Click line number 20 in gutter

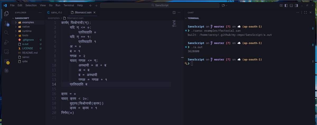tap(54, 113)
